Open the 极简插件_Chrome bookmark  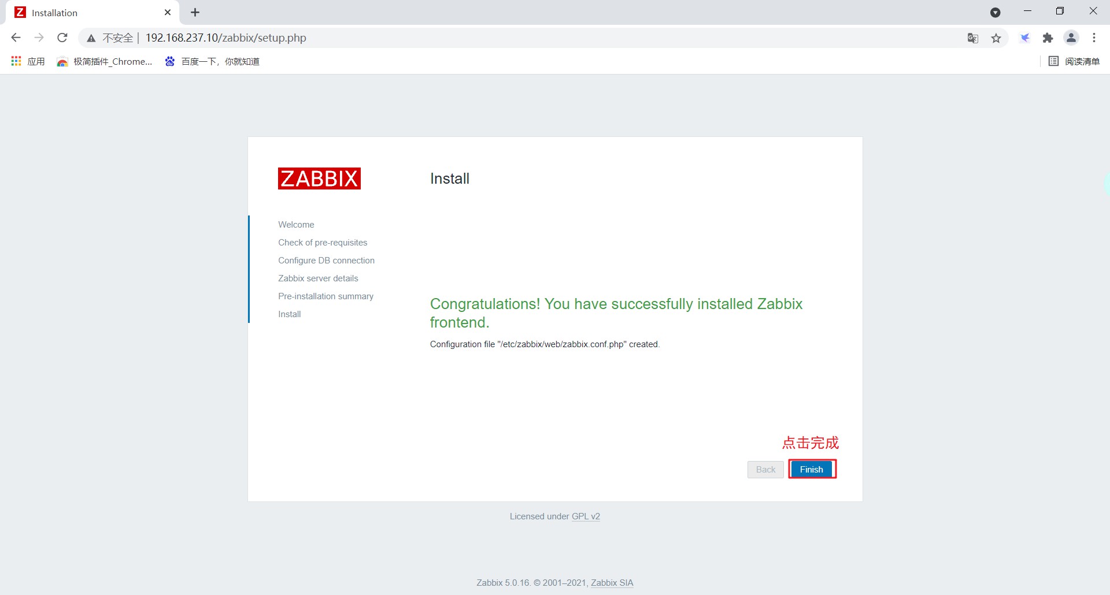click(x=105, y=61)
